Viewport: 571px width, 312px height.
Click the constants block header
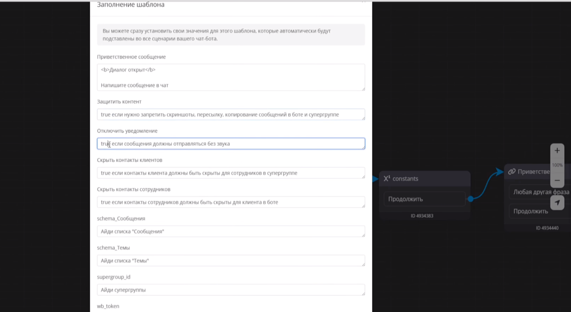click(425, 179)
